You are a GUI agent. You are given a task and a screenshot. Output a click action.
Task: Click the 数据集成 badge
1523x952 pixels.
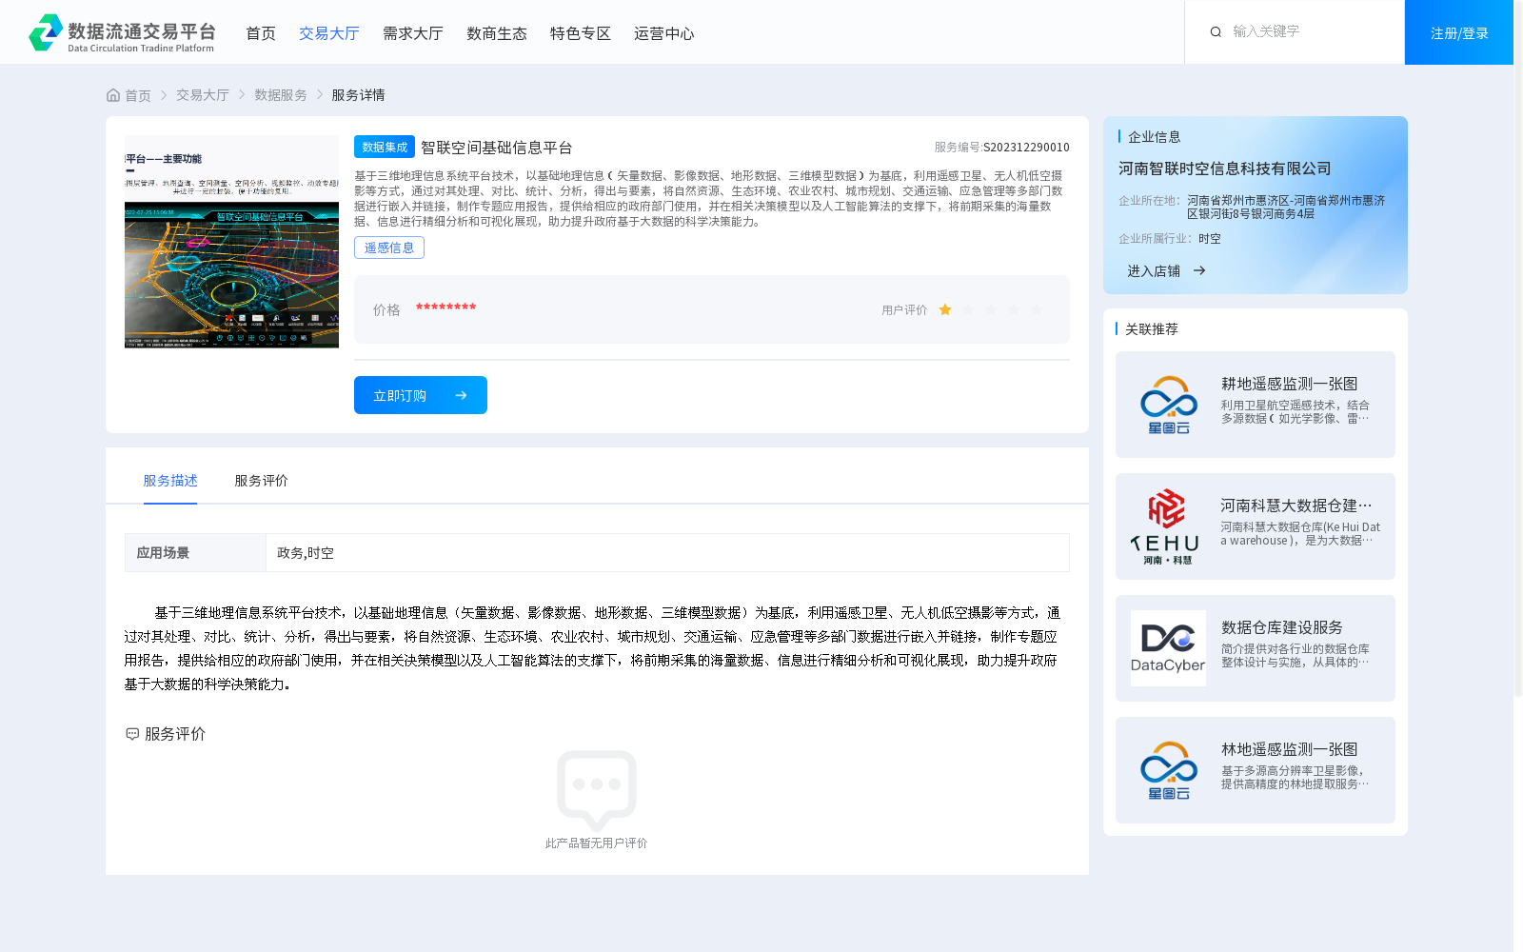[385, 147]
